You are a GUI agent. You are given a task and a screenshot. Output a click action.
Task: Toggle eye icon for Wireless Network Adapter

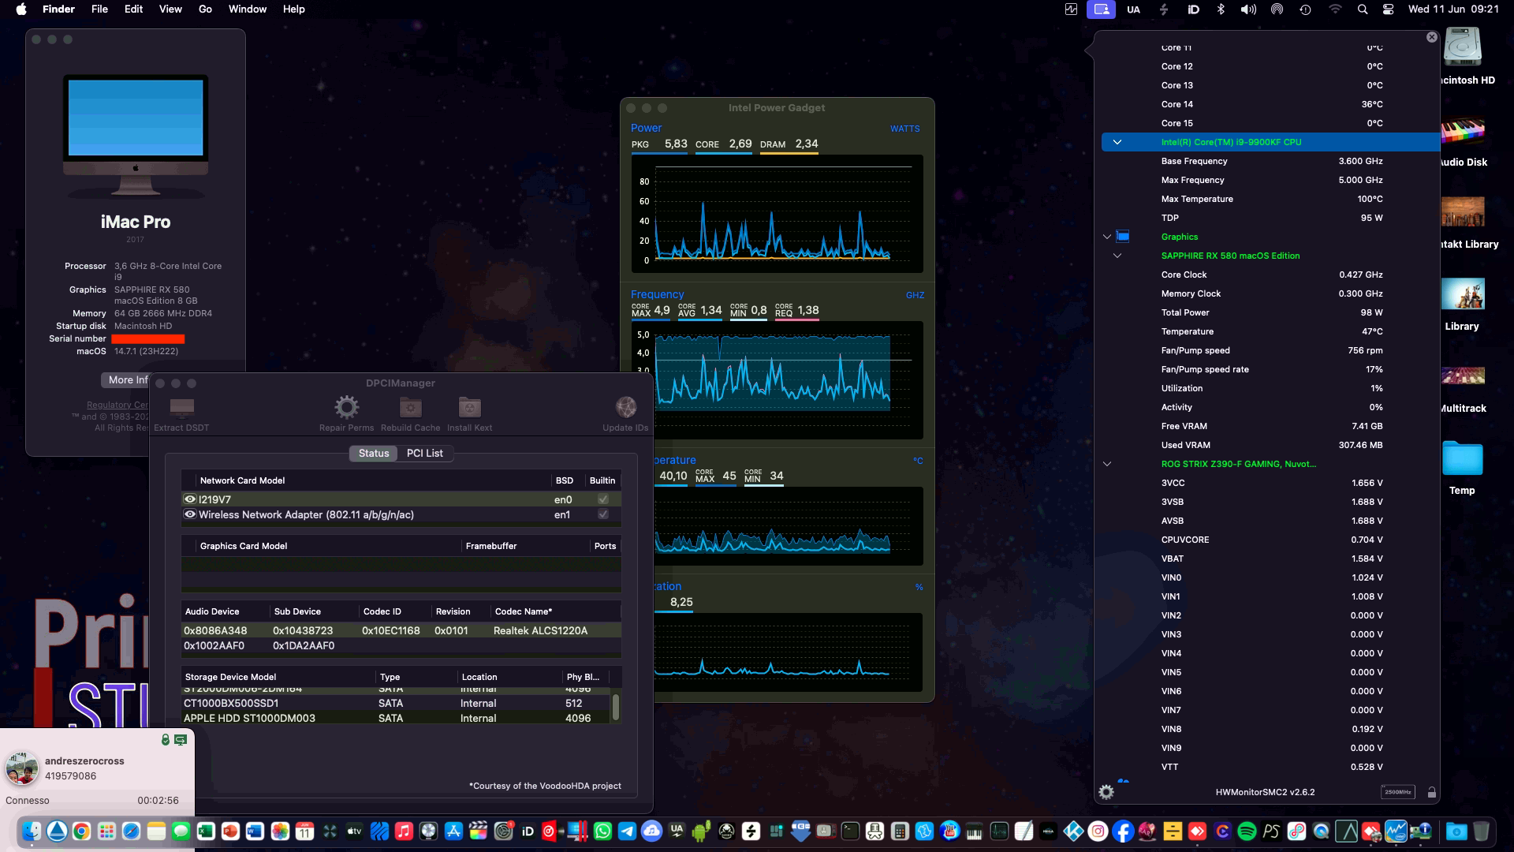[x=189, y=514]
